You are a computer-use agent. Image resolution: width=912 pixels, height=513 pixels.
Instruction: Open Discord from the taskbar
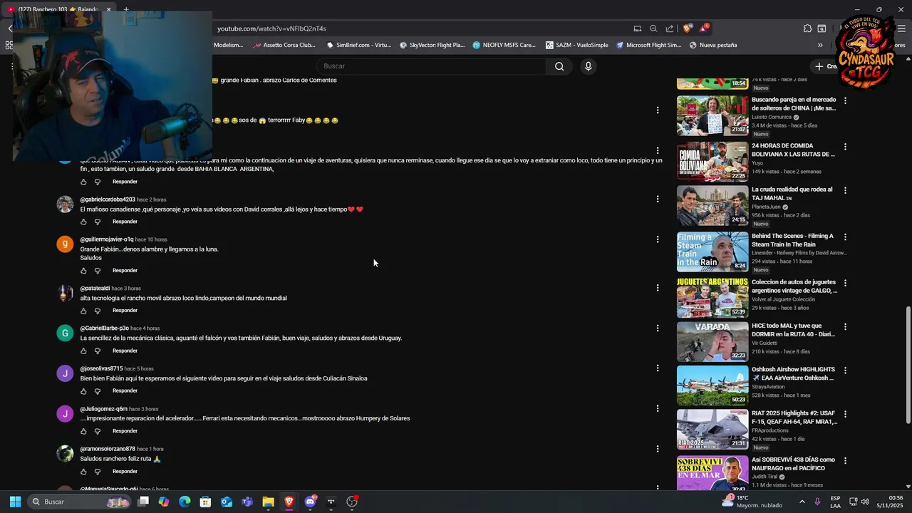[310, 502]
